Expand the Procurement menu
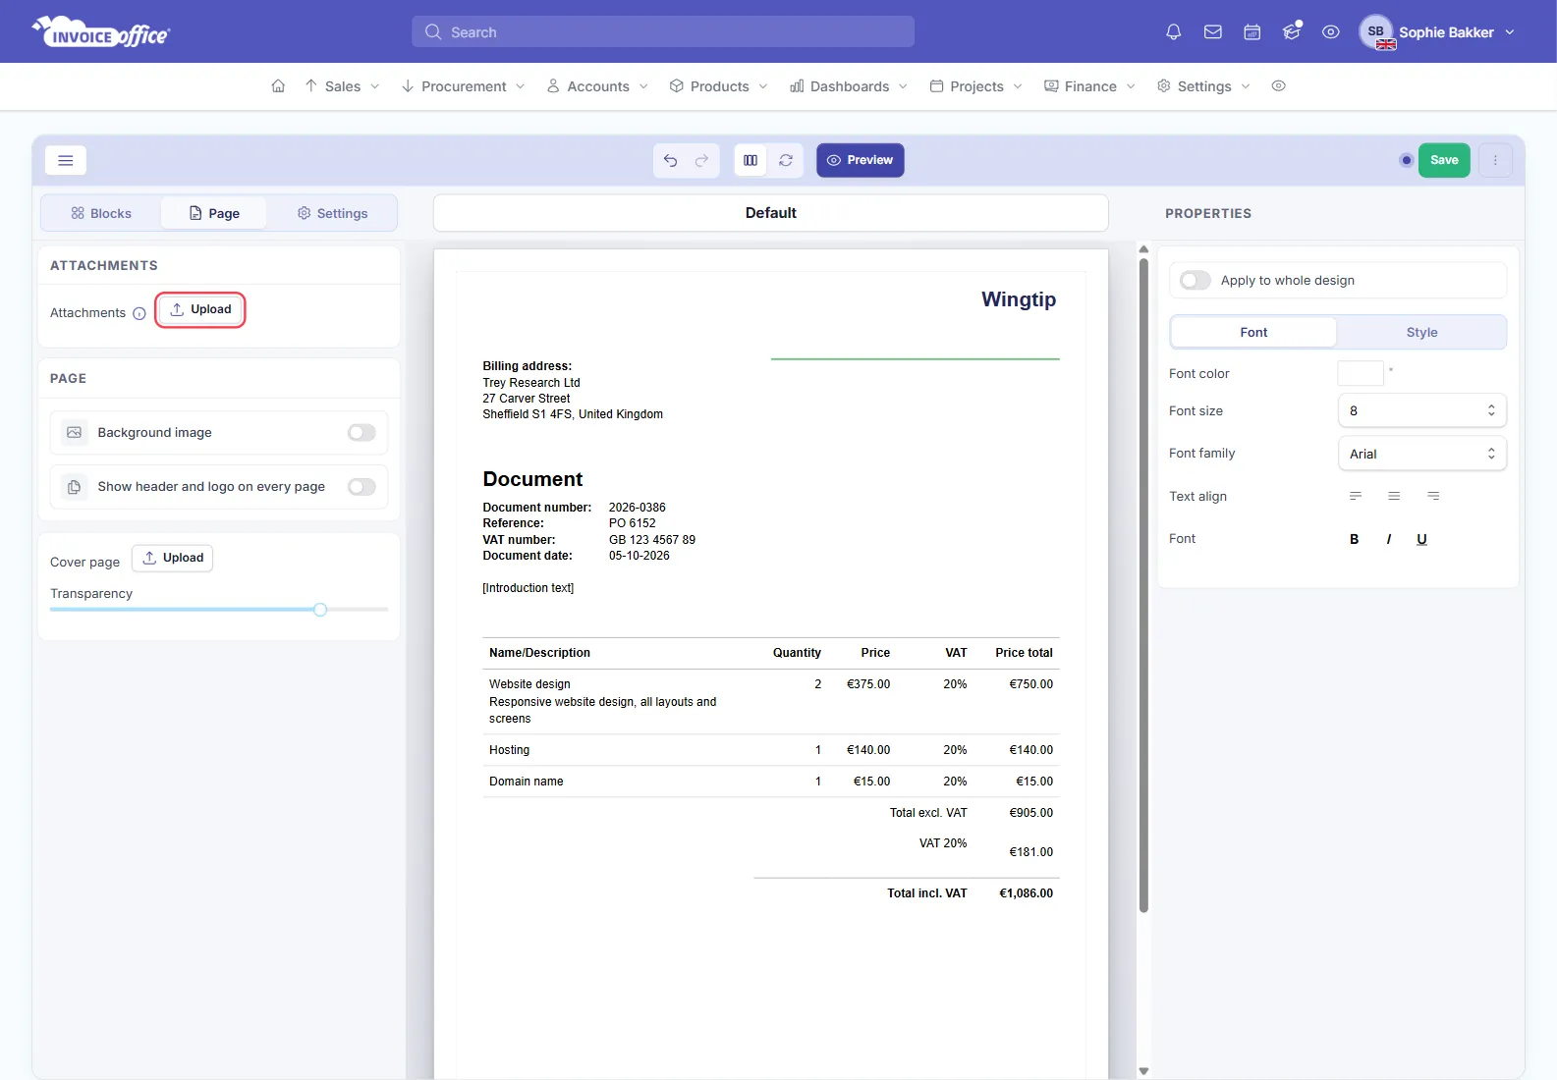 tap(463, 86)
